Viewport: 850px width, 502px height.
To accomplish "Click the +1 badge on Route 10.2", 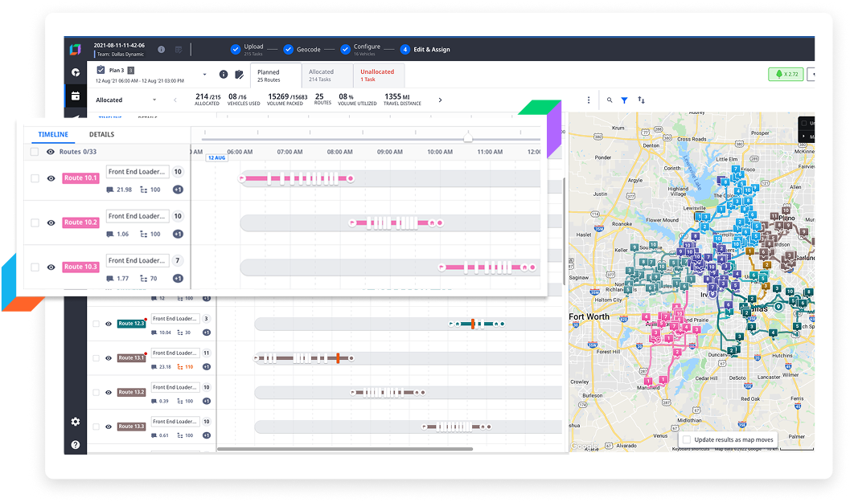I will coord(178,234).
